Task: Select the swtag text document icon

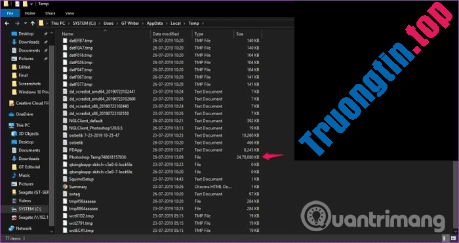Action: 65,194
